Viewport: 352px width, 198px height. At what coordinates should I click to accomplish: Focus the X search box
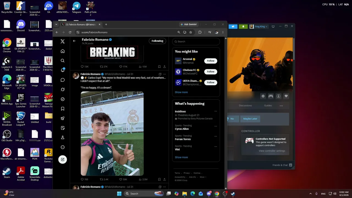pos(196,42)
